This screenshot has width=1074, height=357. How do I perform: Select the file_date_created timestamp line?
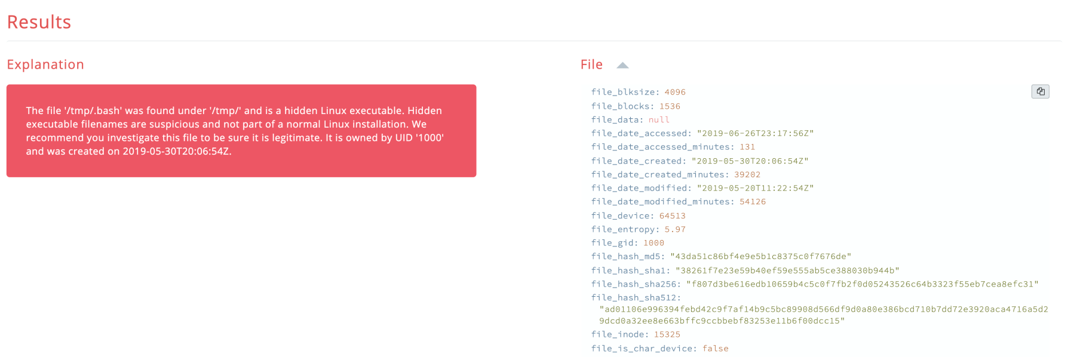[x=700, y=161]
